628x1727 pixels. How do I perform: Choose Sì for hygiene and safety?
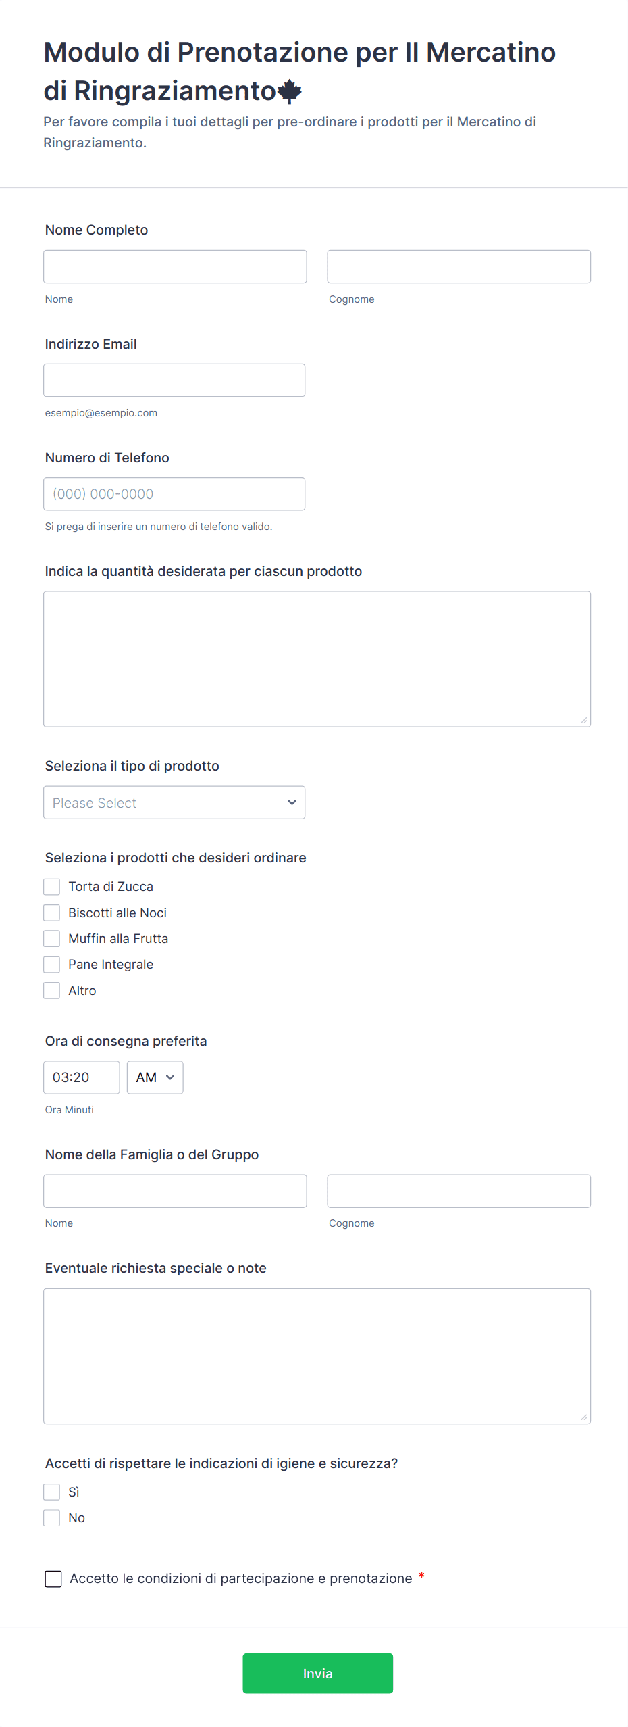(52, 1492)
